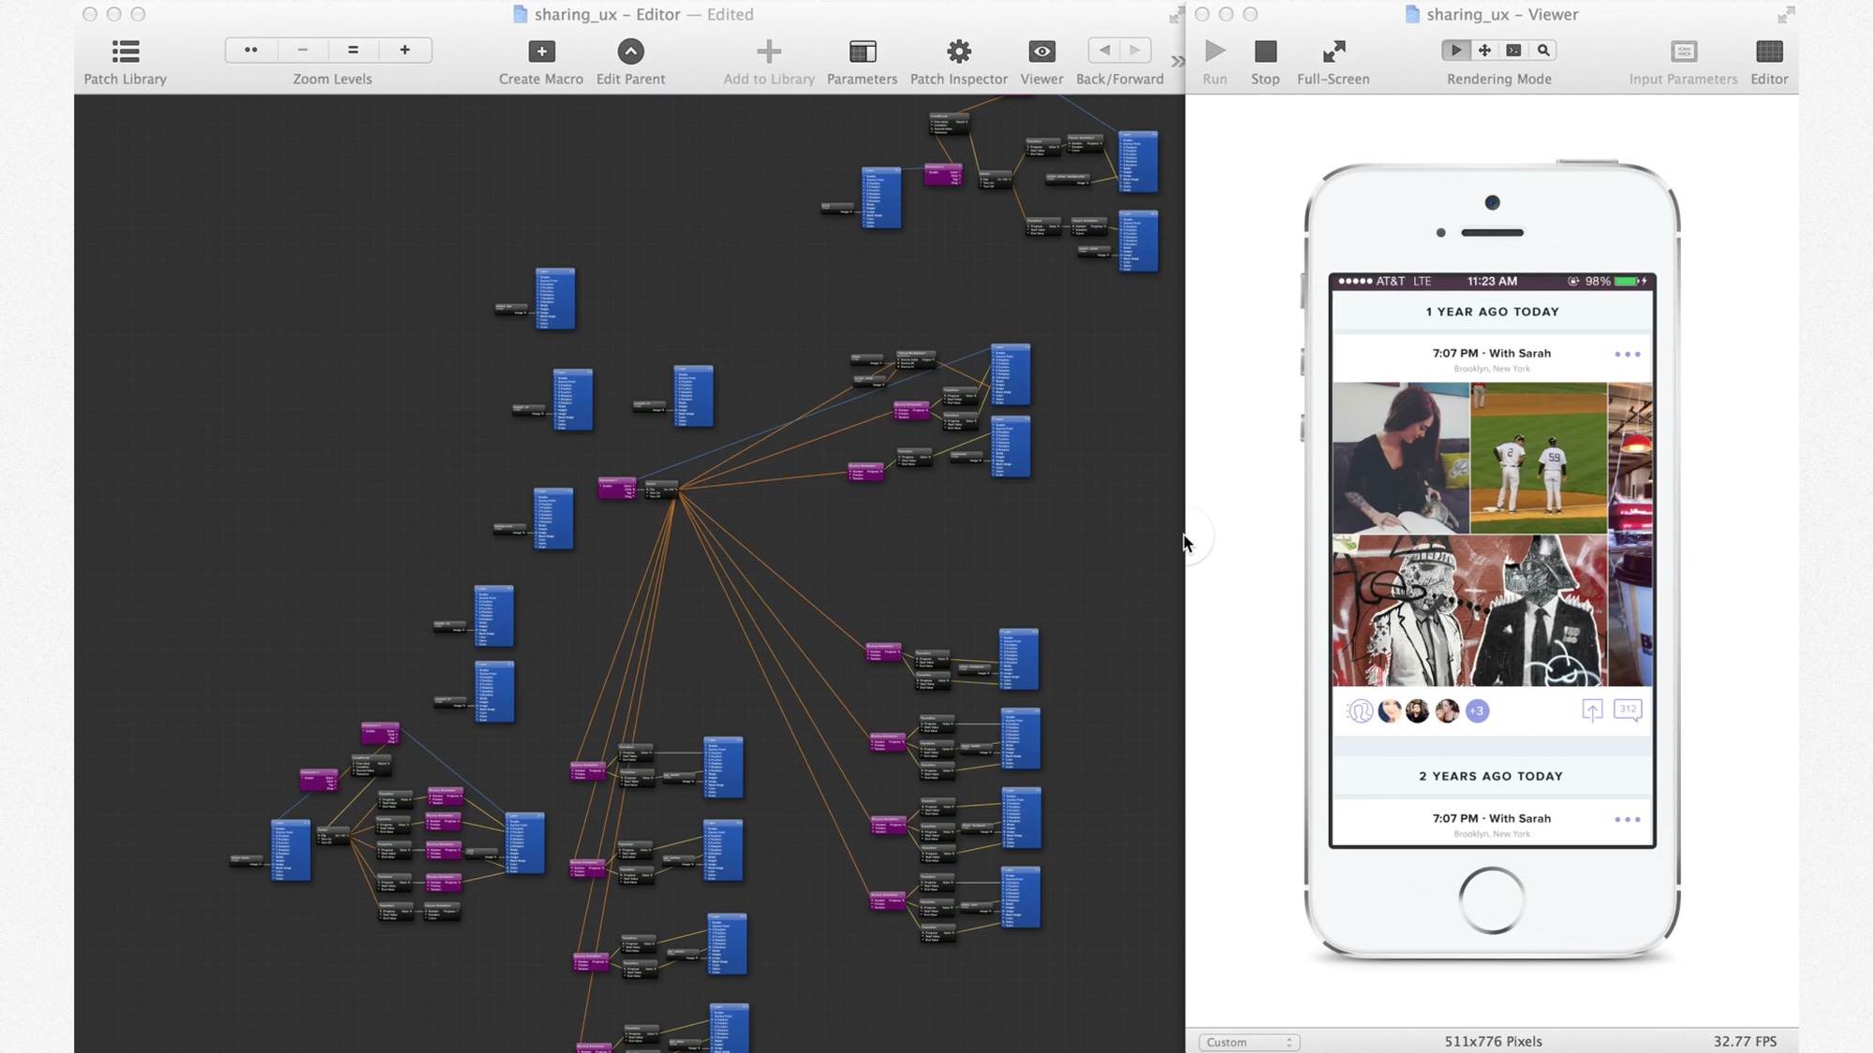Select the play rendering mode

[1455, 51]
